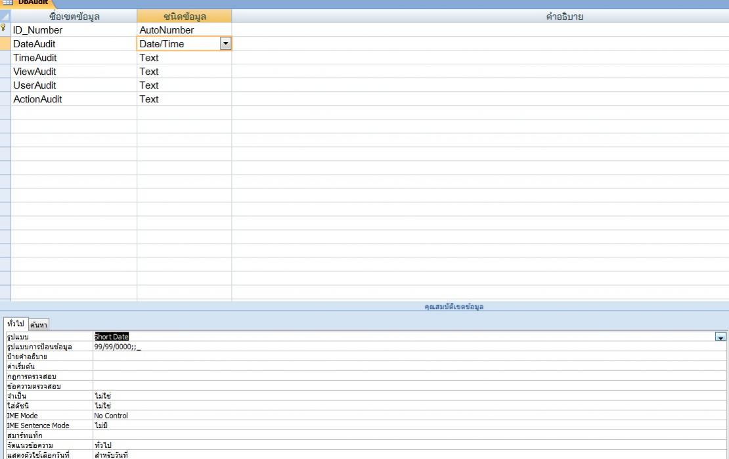Click the ชนิดข้อมูล column header
Image resolution: width=729 pixels, height=459 pixels.
tap(184, 16)
